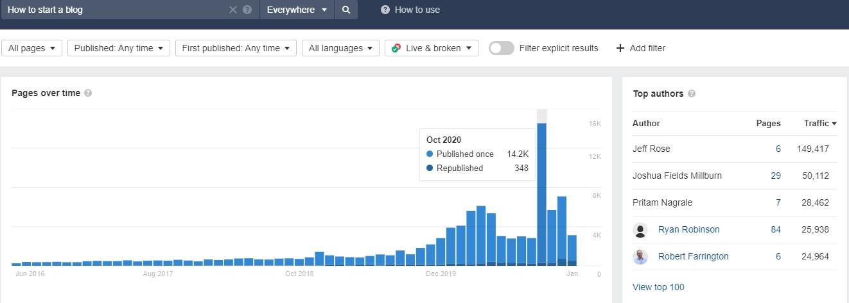849x303 pixels.
Task: Open the Everywhere search scope dropdown
Action: pyautogui.click(x=297, y=10)
